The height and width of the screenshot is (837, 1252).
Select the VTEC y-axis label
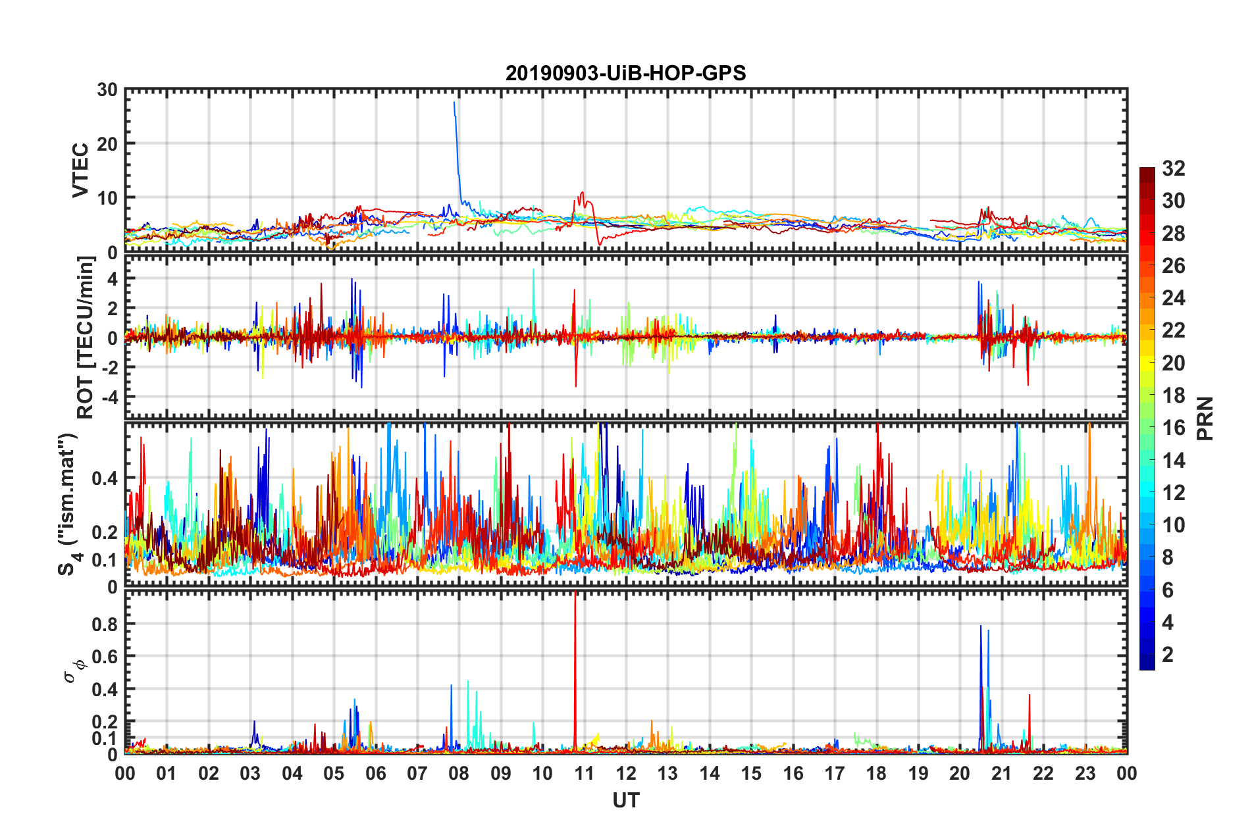pyautogui.click(x=80, y=170)
